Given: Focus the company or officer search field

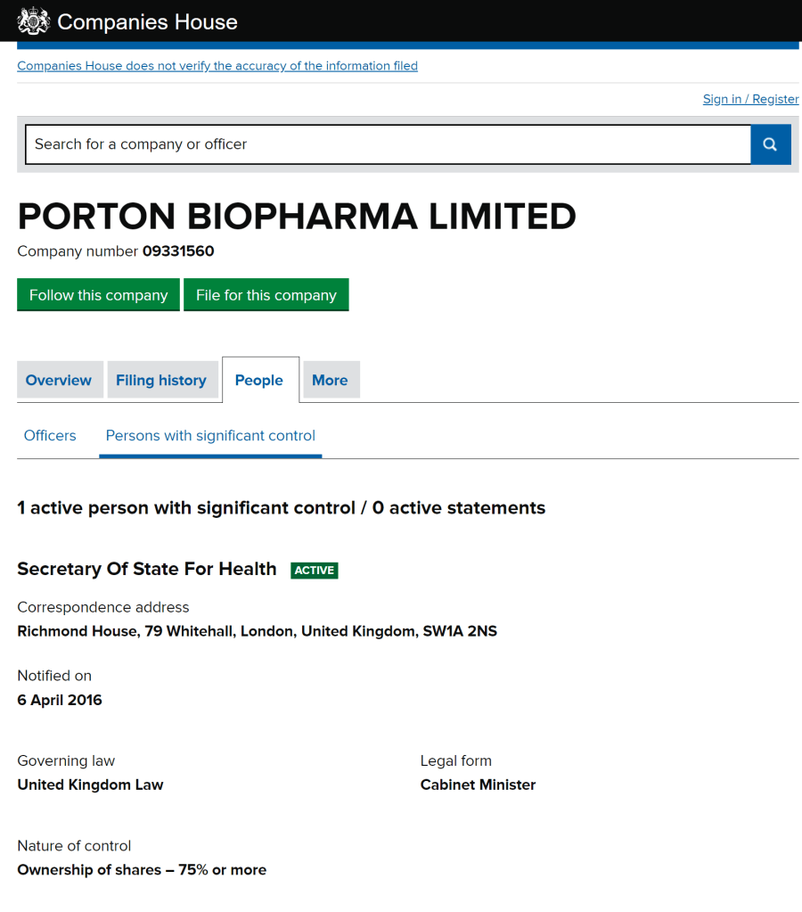Looking at the screenshot, I should [388, 144].
